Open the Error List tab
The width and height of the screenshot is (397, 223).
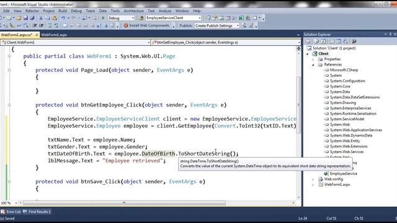click(11, 212)
